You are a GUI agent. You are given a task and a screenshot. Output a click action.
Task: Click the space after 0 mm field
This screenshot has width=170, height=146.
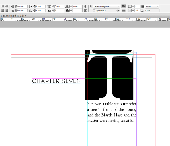click(x=77, y=7)
